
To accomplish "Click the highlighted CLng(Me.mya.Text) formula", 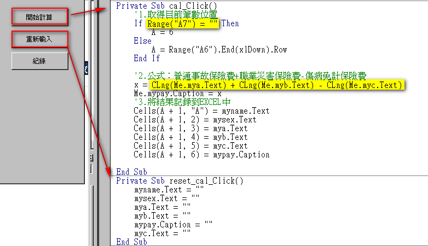I will 277,85.
